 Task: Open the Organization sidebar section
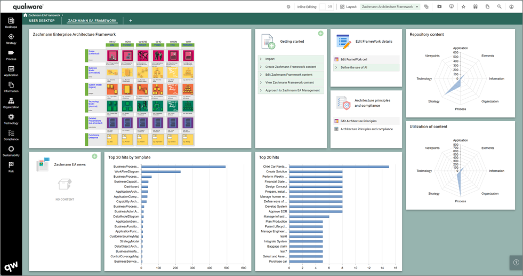11,103
